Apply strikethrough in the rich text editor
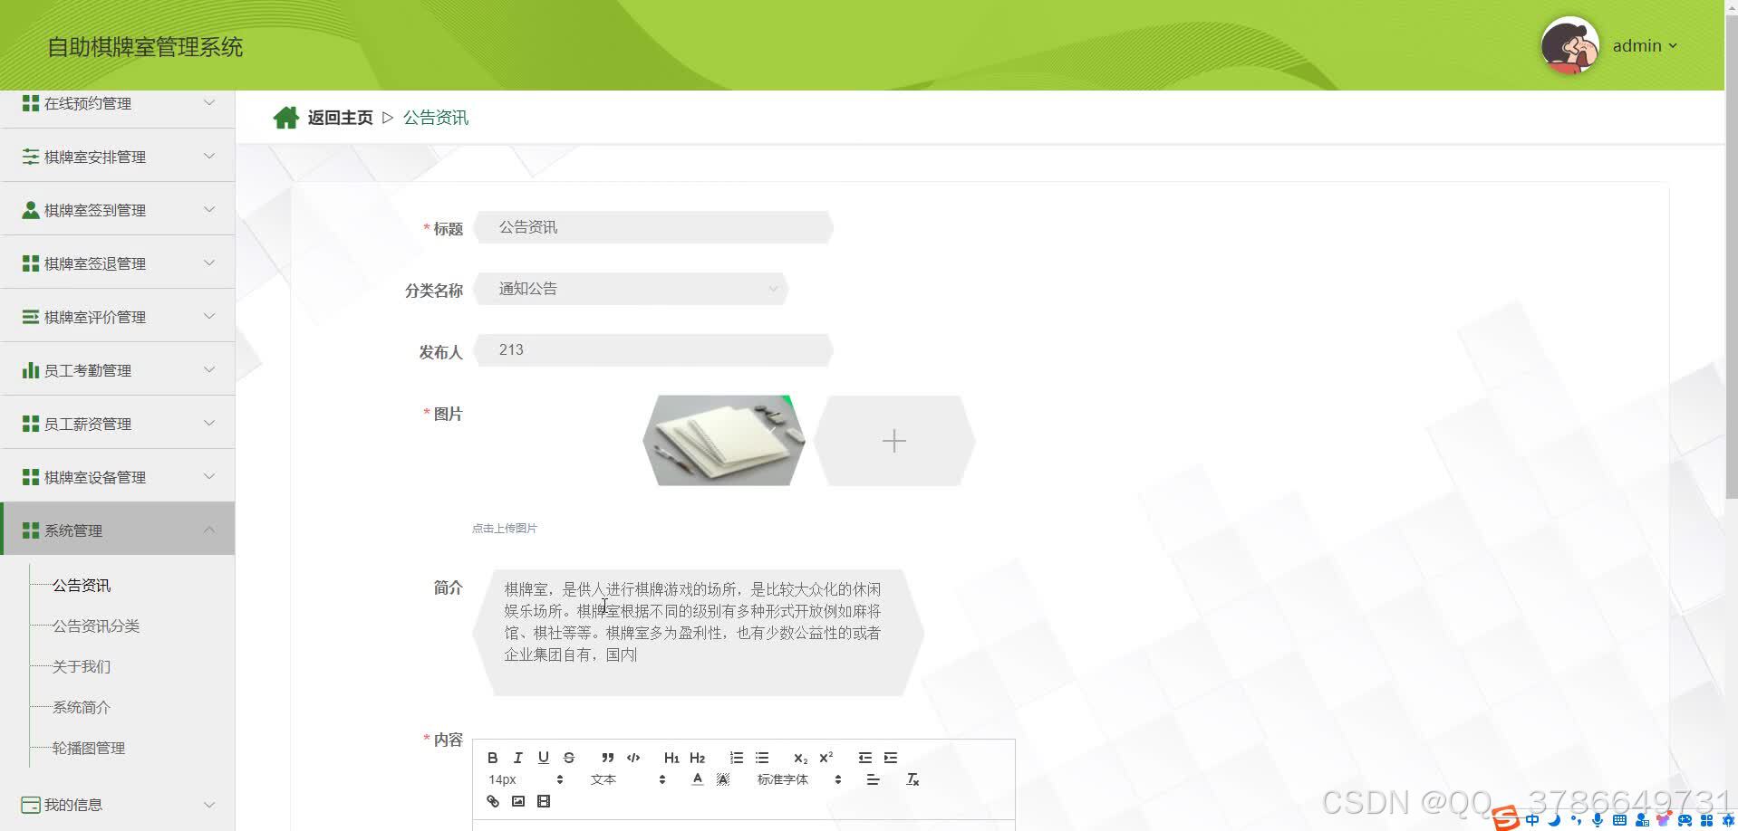 [x=569, y=758]
